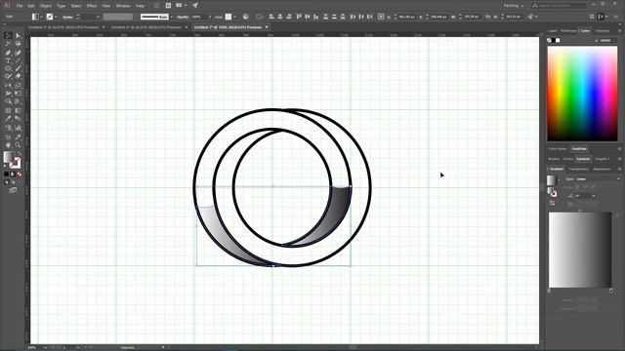Activate the stroke box in toolbox

click(16, 163)
